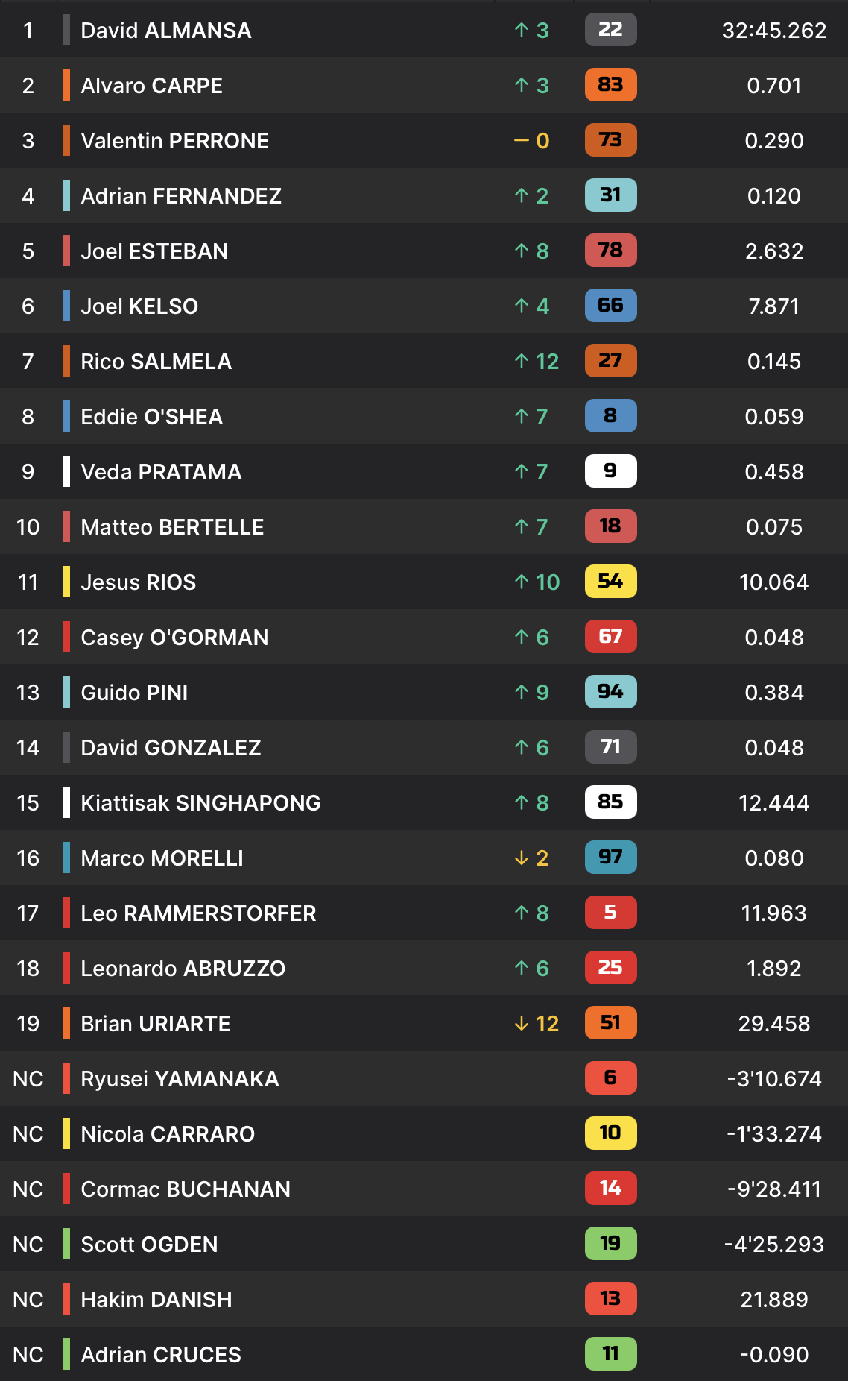Select the teal 31 badge for Adrian Fernandez
Viewport: 848px width, 1381px height.
[x=610, y=195]
